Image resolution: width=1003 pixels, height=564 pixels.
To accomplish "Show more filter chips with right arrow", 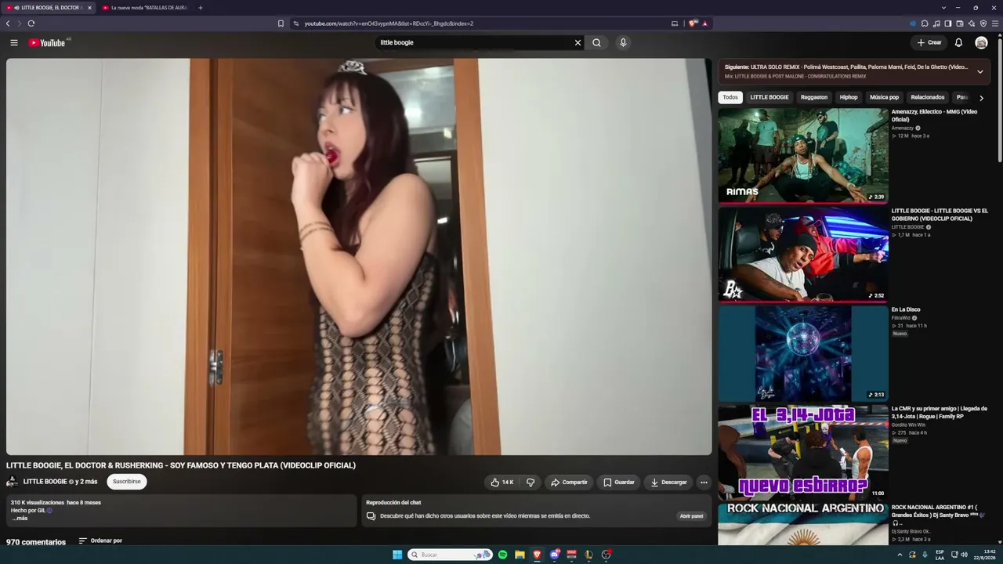I will click(981, 98).
